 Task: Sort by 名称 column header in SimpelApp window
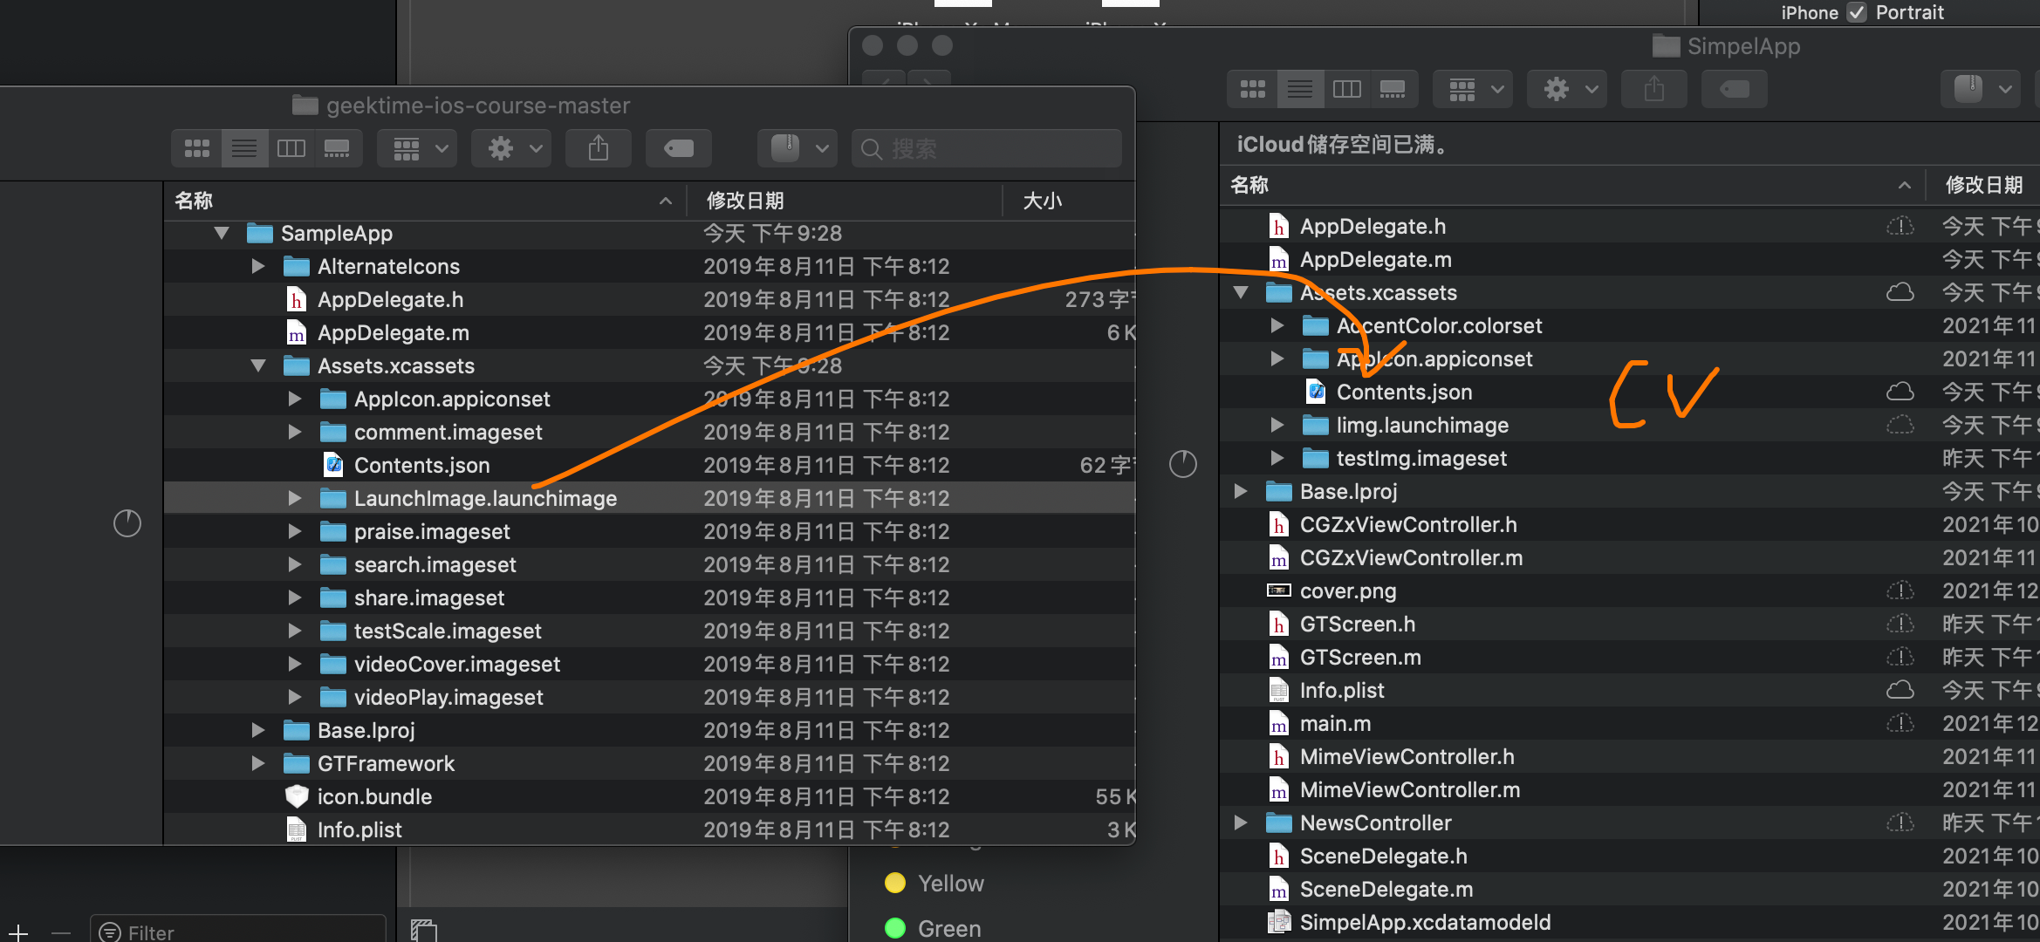(x=1249, y=185)
